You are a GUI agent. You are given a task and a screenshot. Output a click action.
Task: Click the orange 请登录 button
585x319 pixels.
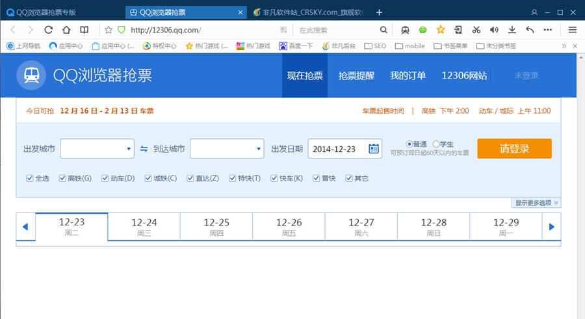tap(514, 149)
